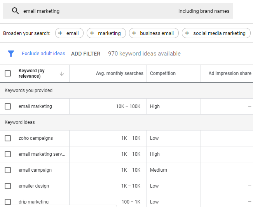Check the drip marketing row checkbox
Screen dimensions: 253x207
tap(8, 202)
